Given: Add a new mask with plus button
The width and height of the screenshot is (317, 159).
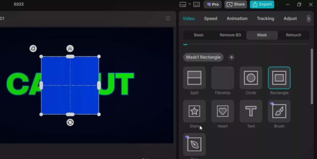Looking at the screenshot, I should (x=232, y=57).
